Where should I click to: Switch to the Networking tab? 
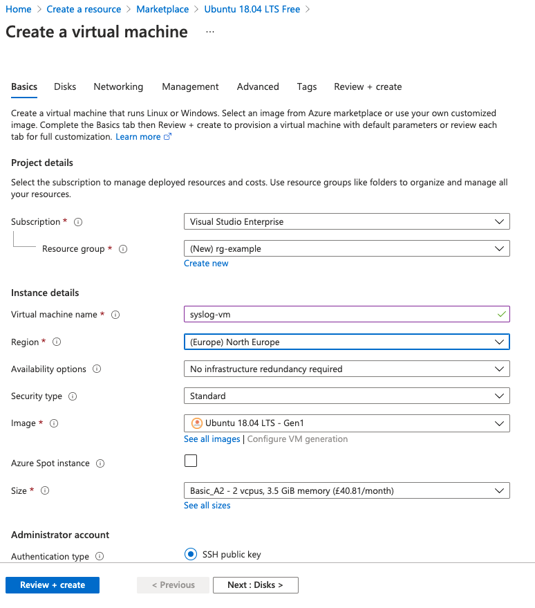tap(118, 86)
